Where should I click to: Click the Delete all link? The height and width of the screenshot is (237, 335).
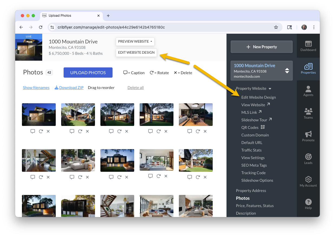136,88
